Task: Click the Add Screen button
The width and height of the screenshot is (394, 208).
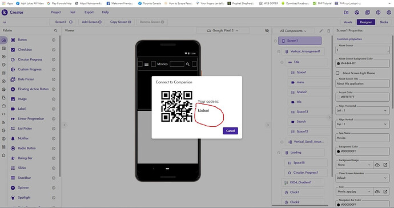Action: (91, 22)
